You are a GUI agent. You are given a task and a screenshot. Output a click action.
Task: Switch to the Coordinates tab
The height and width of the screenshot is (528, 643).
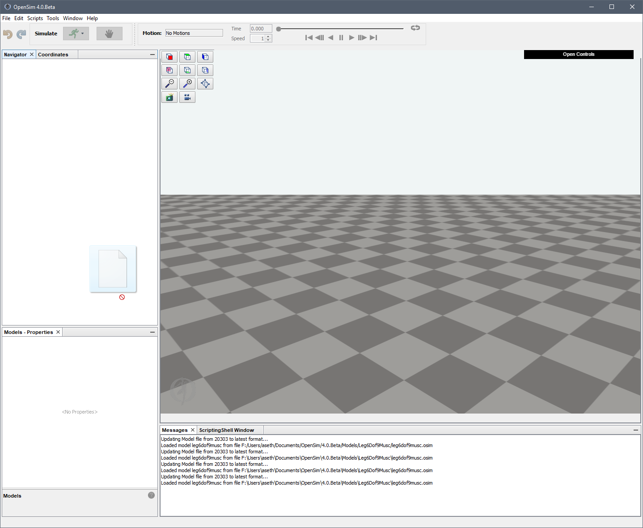click(x=52, y=54)
